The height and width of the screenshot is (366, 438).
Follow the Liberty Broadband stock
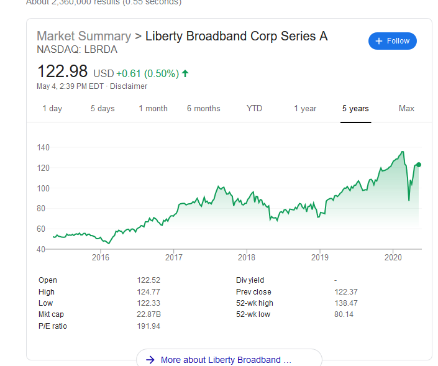click(x=393, y=41)
